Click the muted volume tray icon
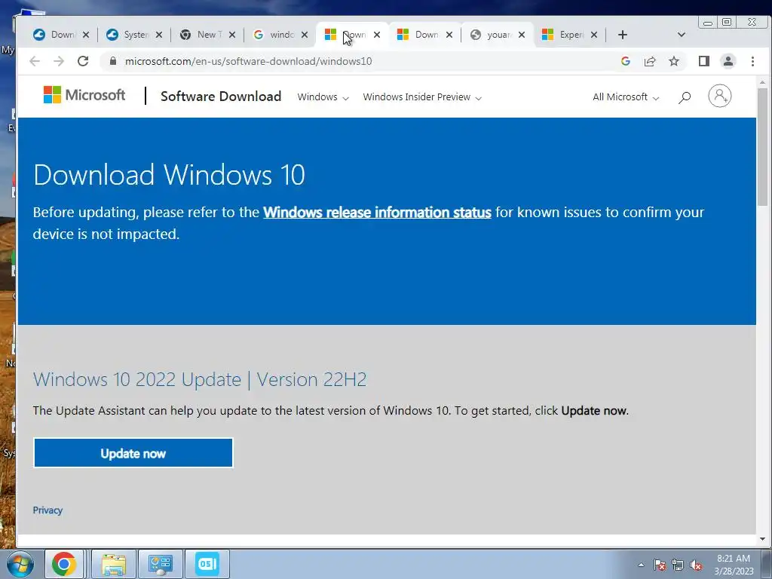Screen dimensions: 772x579 pyautogui.click(x=696, y=565)
